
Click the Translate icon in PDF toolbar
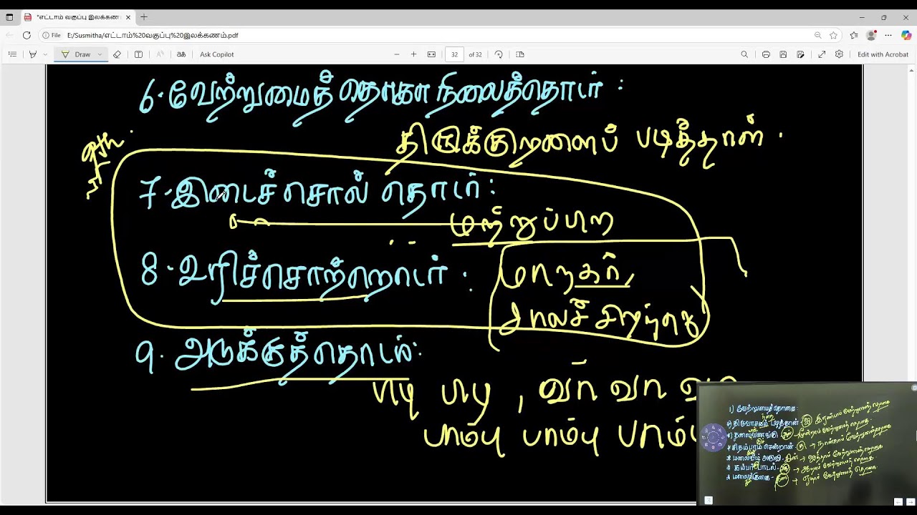[x=181, y=54]
